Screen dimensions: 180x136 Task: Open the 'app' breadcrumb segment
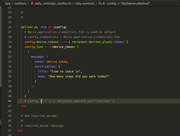pos(8,4)
